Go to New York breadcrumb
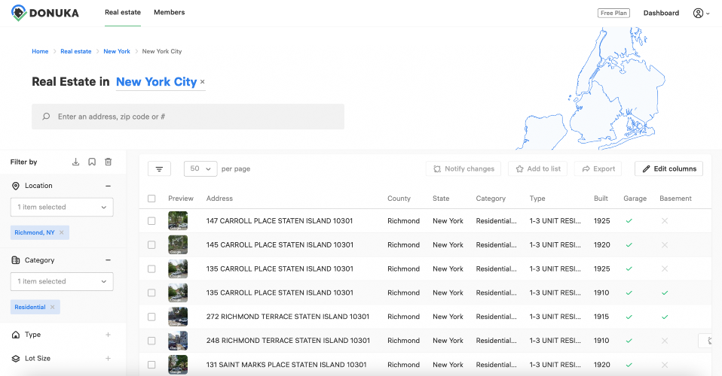Screen dimensions: 722x376 pos(117,51)
